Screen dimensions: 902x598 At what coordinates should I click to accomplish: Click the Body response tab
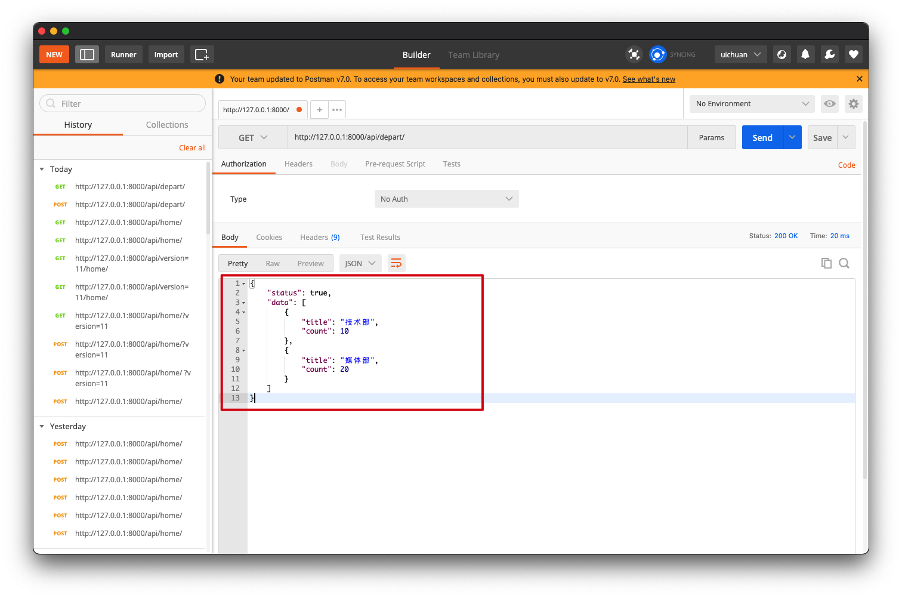(230, 238)
